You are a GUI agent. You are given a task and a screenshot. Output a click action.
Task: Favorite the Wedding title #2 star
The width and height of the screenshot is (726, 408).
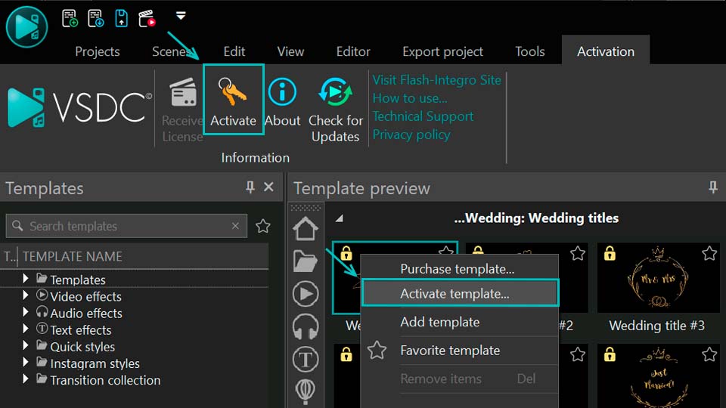(577, 253)
